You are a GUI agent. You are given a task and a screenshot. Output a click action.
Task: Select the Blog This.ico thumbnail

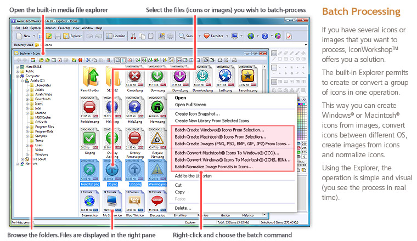click(134, 204)
